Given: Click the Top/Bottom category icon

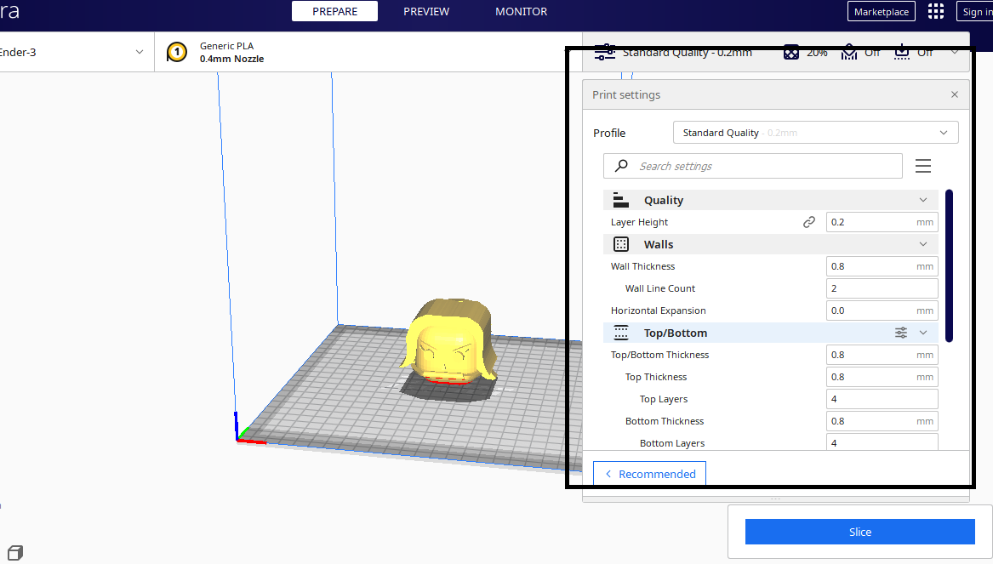Looking at the screenshot, I should (620, 333).
